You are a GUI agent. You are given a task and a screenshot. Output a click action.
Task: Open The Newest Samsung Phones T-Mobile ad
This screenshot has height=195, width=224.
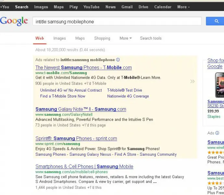[x=84, y=67]
